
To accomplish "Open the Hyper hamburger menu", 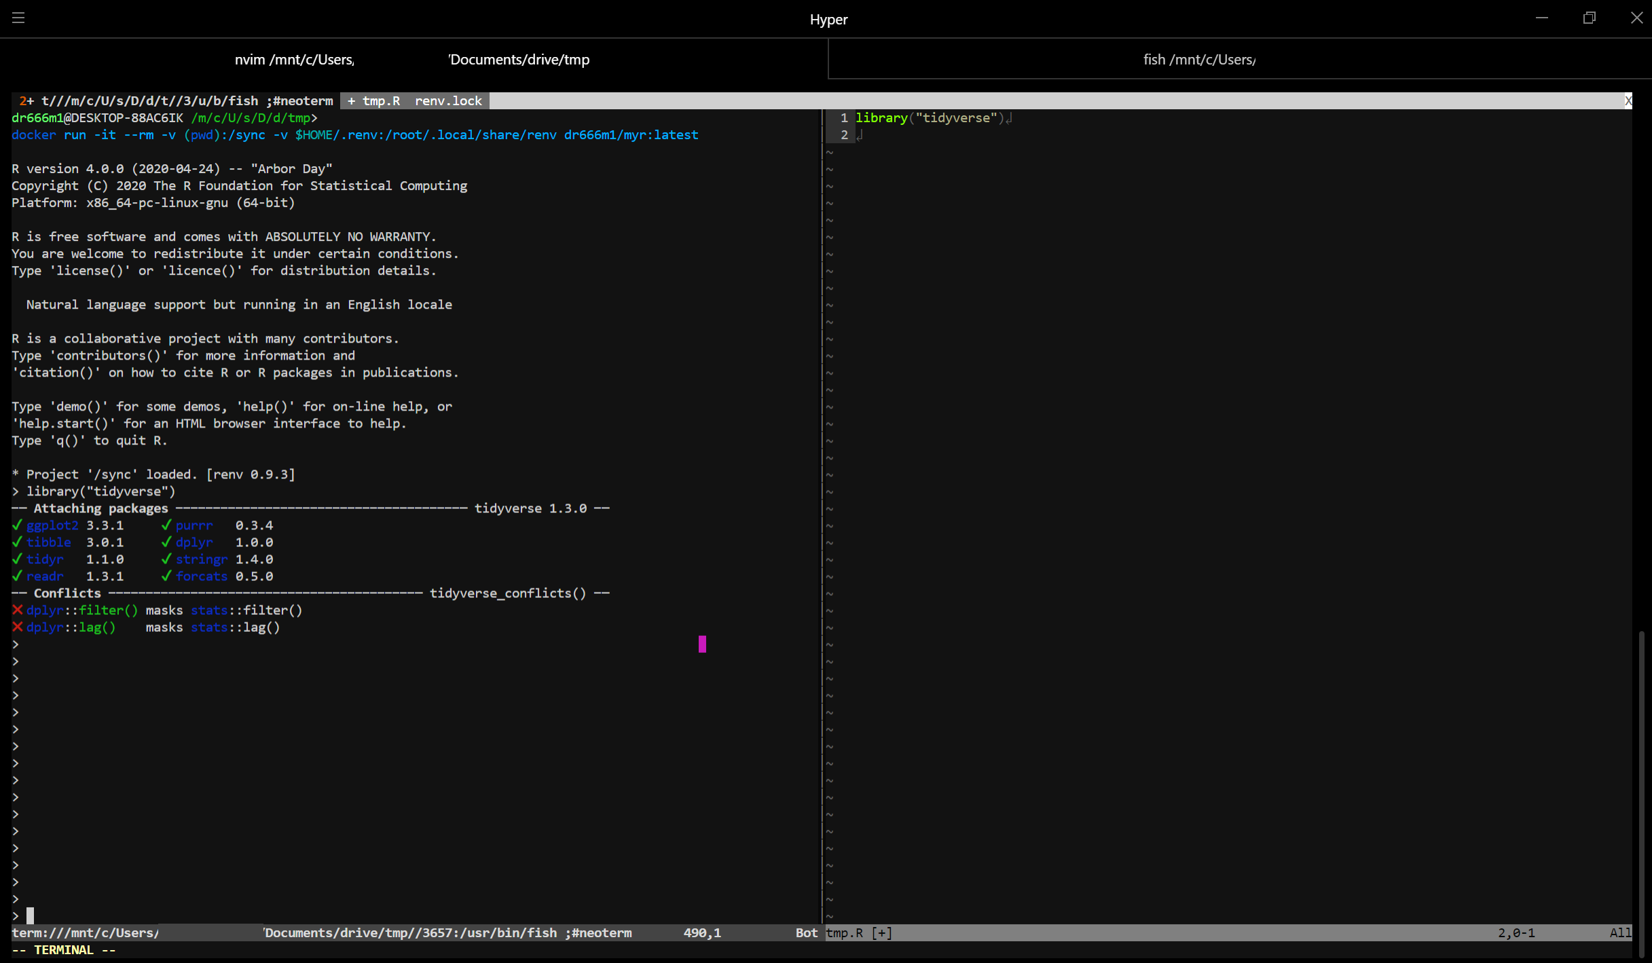I will pyautogui.click(x=18, y=18).
